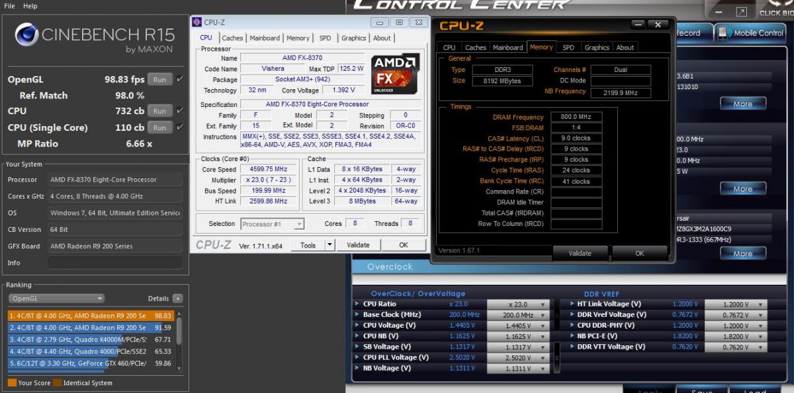
Task: Switch to About tab in light CPU-Z window
Action: (x=382, y=38)
